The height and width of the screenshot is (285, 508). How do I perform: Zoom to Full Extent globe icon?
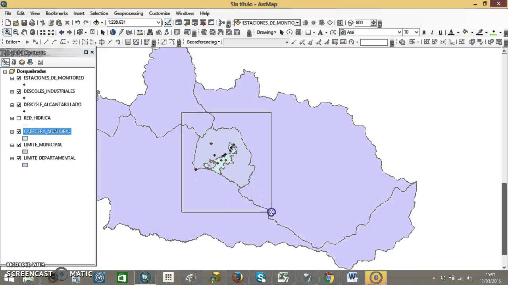coord(32,32)
